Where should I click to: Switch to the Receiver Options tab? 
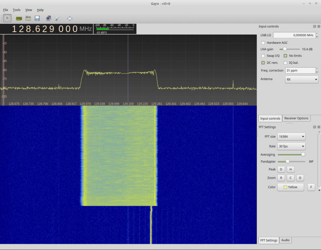[x=296, y=118]
